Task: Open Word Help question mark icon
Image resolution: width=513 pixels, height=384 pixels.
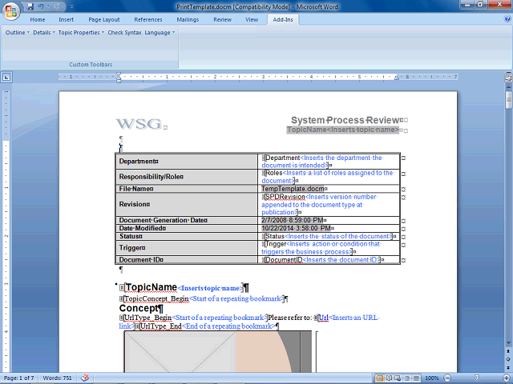Action: click(x=507, y=19)
